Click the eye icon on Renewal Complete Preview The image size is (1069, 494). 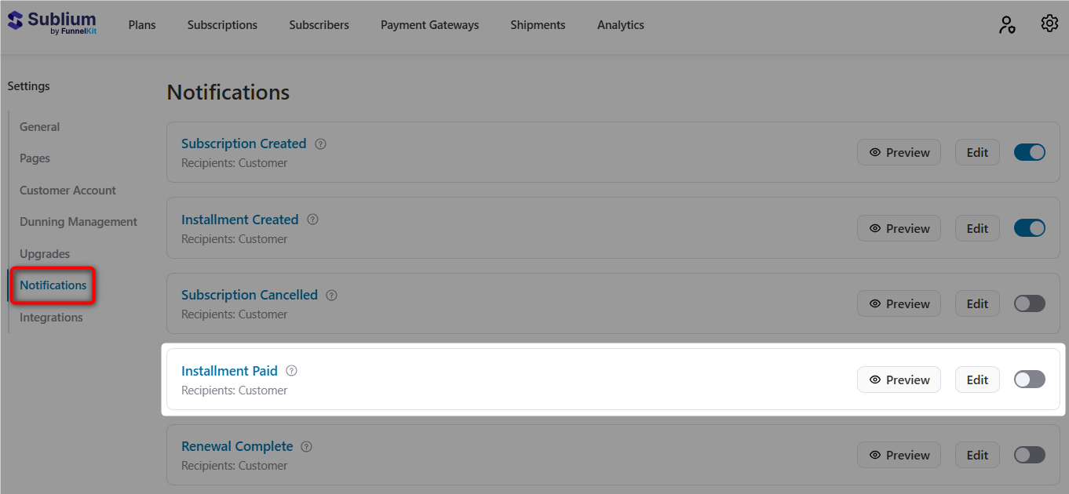click(874, 454)
